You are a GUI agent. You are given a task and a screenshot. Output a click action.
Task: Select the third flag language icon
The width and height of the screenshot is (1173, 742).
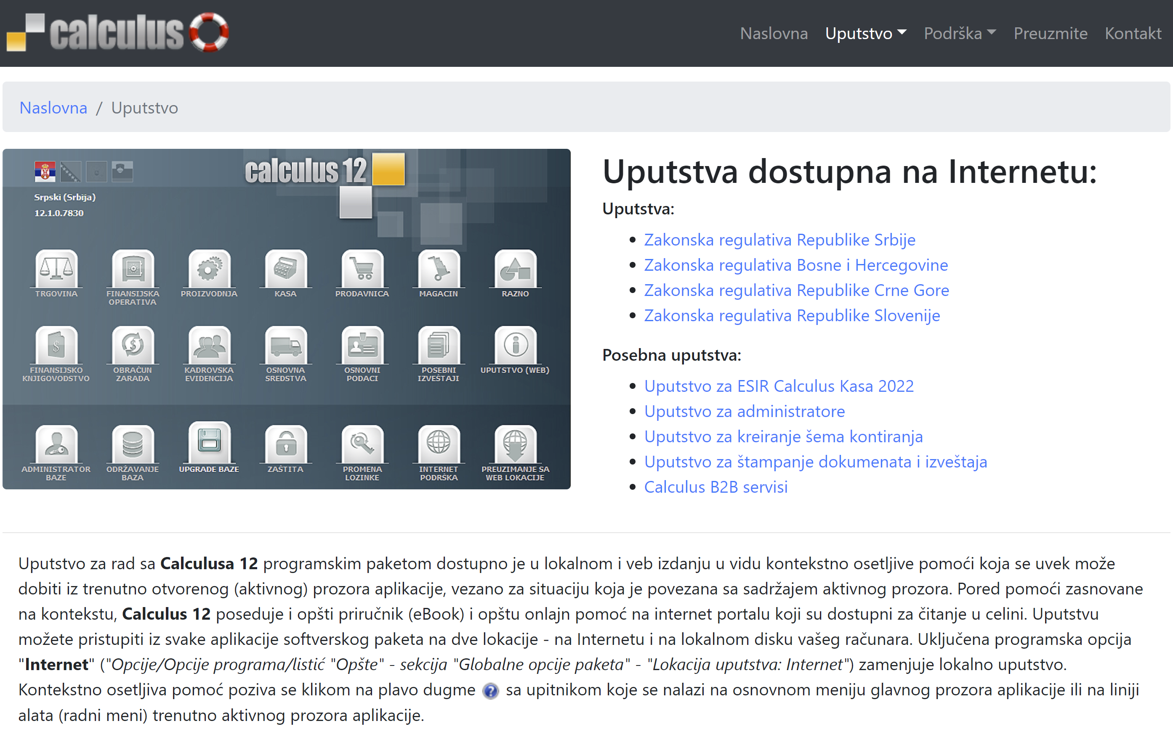coord(96,171)
